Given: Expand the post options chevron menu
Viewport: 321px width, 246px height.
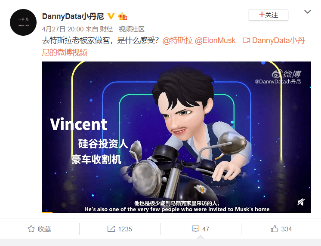Looking at the screenshot, I should click(x=308, y=12).
